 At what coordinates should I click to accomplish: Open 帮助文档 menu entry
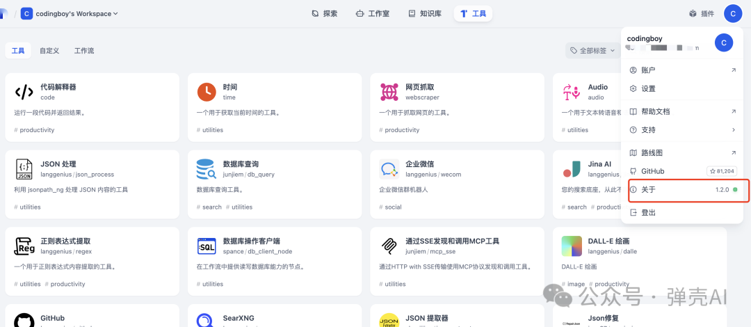(683, 112)
